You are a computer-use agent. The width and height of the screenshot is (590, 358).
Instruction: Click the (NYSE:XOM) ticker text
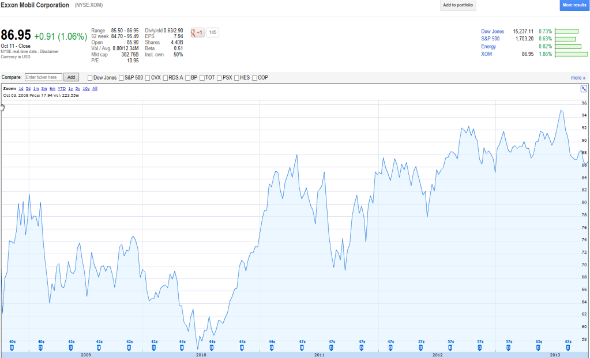point(89,5)
